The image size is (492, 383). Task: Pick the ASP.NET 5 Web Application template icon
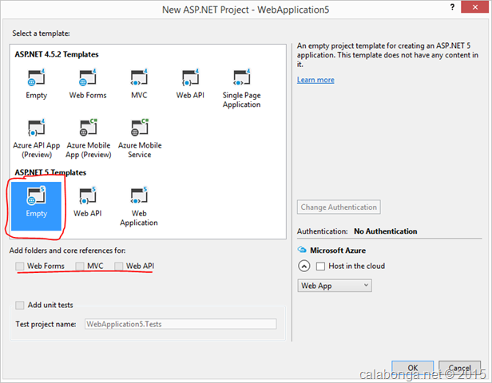click(139, 195)
